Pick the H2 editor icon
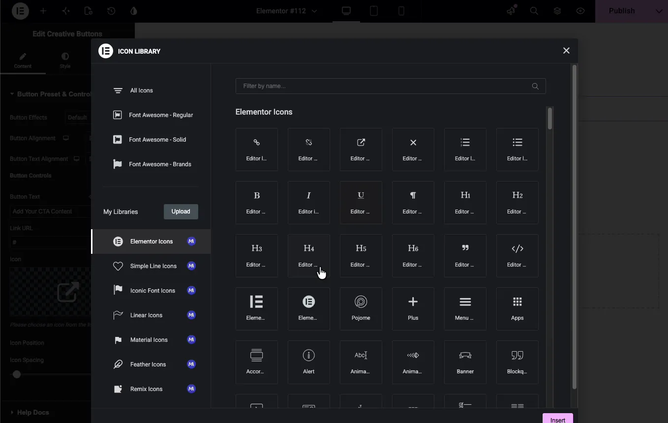Screen dimensions: 668x423 (x=517, y=203)
